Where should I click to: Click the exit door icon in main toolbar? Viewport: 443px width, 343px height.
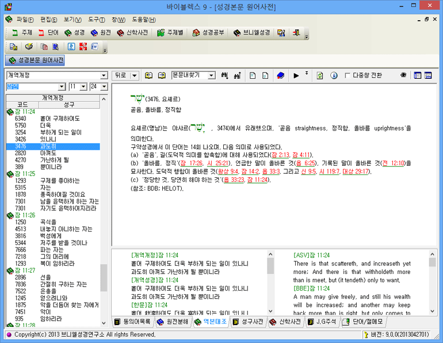[296, 33]
